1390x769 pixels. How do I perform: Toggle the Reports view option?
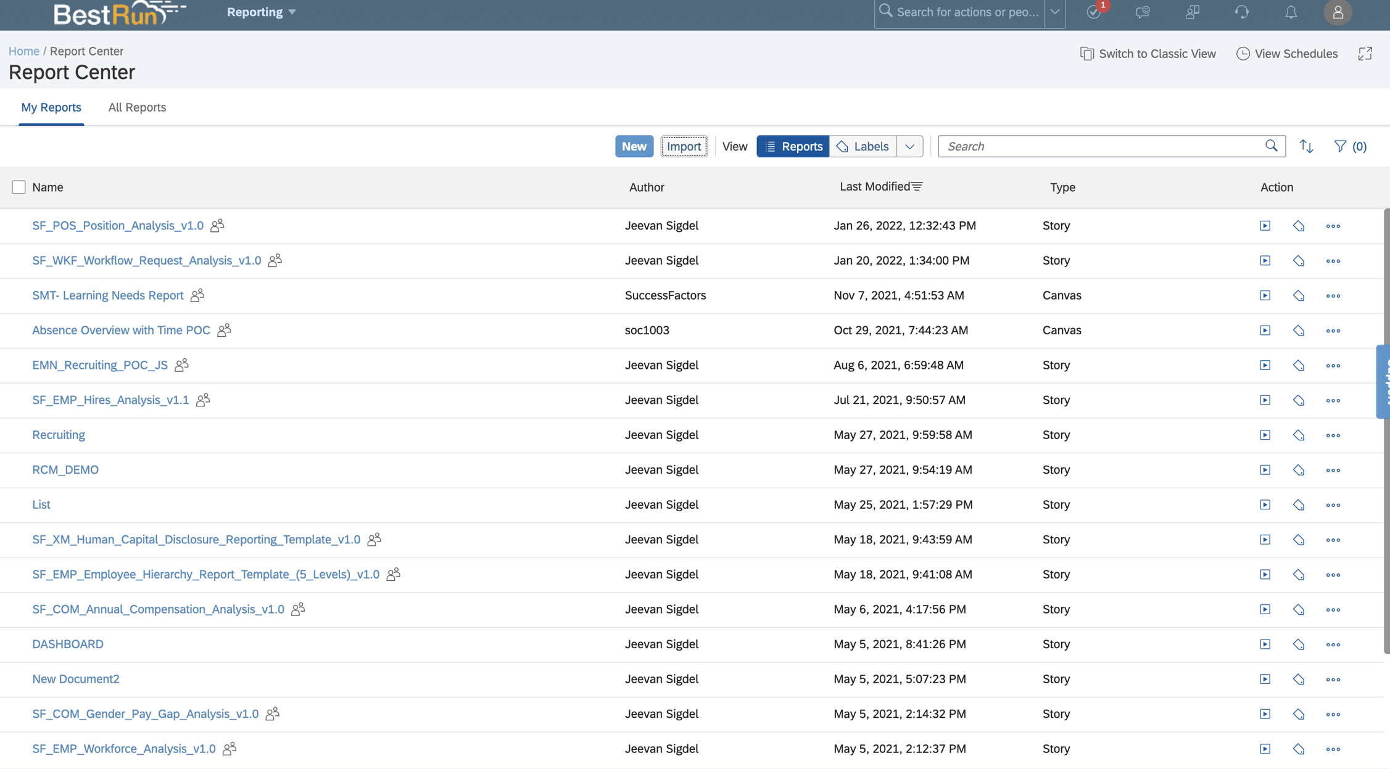pyautogui.click(x=793, y=146)
